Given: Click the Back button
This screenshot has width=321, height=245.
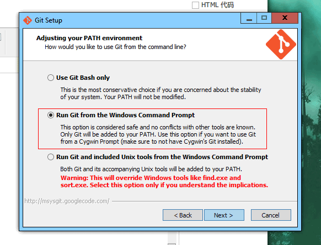Looking at the screenshot, I should click(183, 215).
